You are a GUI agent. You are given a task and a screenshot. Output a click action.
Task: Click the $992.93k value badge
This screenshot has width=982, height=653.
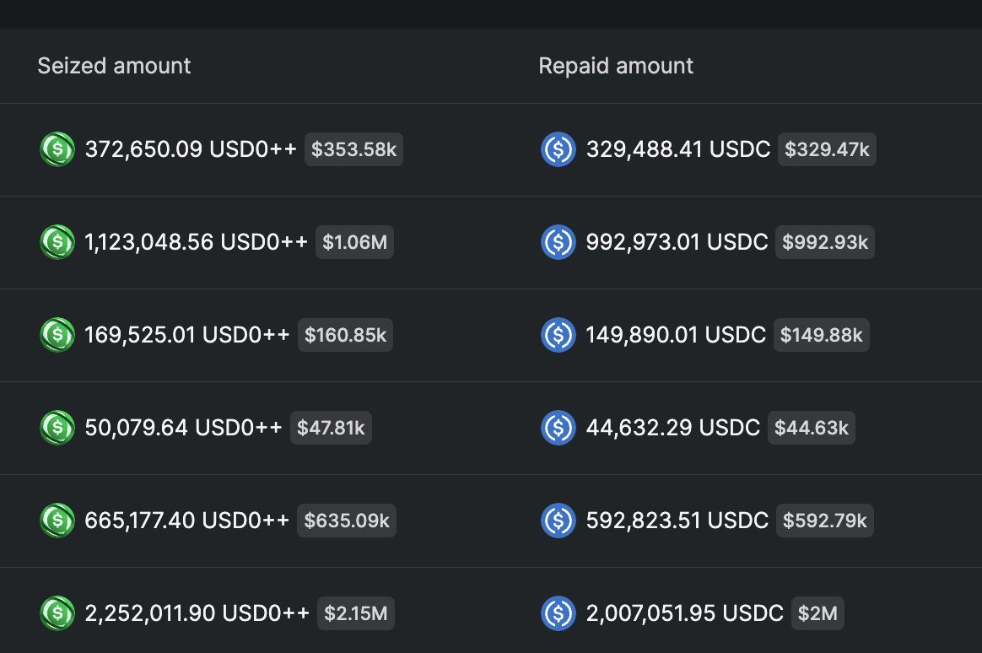tap(825, 241)
